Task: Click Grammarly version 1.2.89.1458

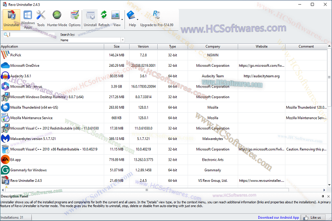Action: tap(143, 170)
